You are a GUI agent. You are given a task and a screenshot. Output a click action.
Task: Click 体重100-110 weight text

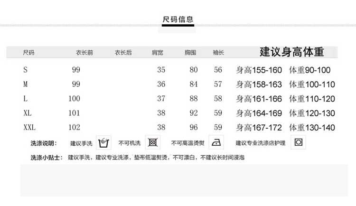point(312,84)
